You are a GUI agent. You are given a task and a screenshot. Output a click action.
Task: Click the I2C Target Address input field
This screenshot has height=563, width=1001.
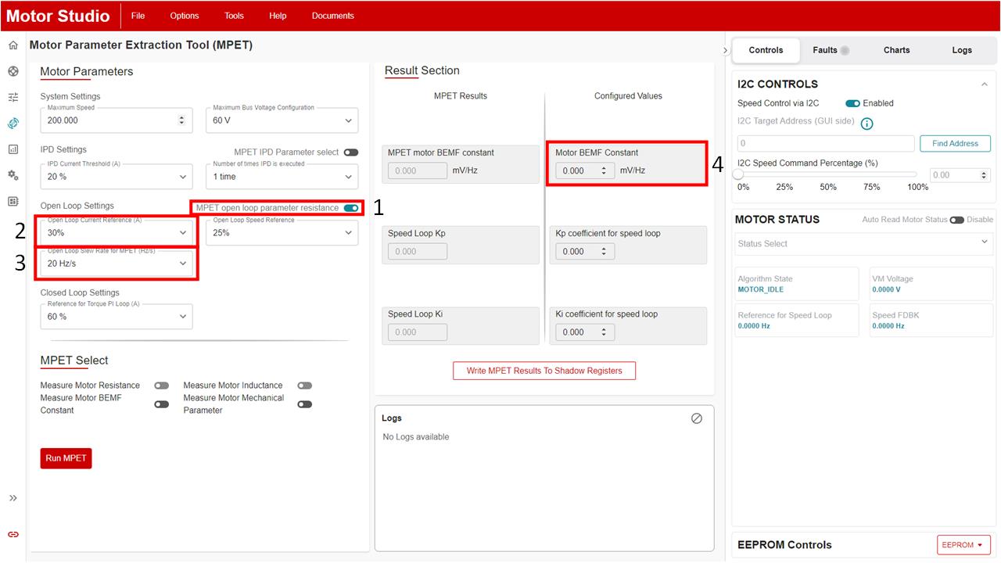pyautogui.click(x=825, y=144)
